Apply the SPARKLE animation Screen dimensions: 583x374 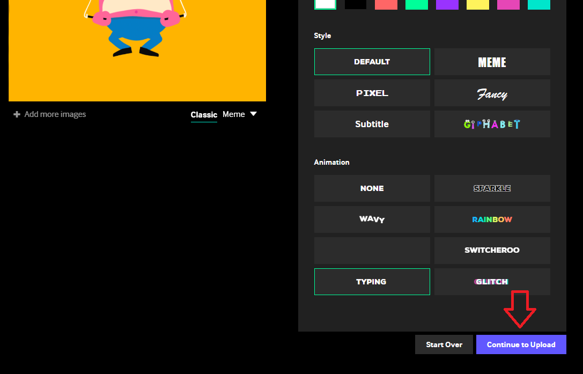point(492,188)
